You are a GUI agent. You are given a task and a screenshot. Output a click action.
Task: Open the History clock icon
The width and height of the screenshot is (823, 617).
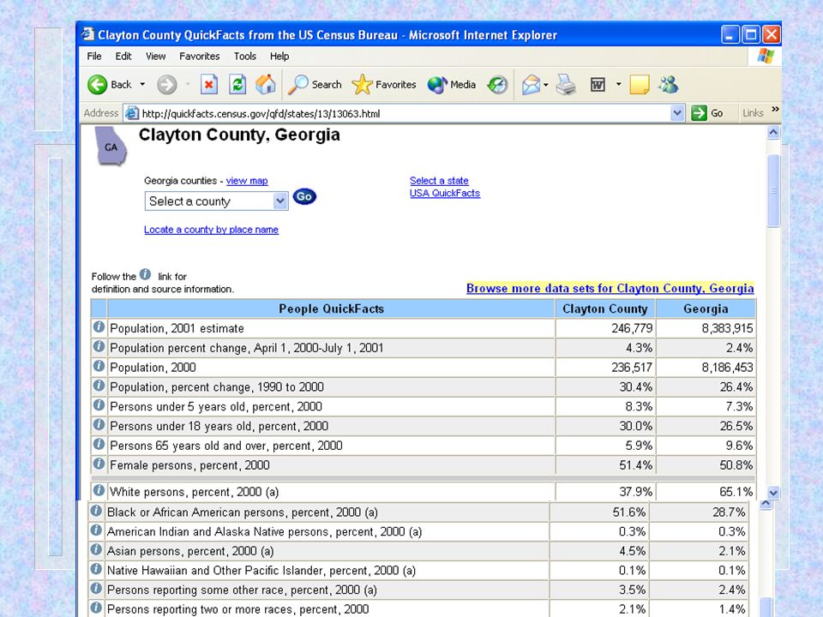[497, 85]
